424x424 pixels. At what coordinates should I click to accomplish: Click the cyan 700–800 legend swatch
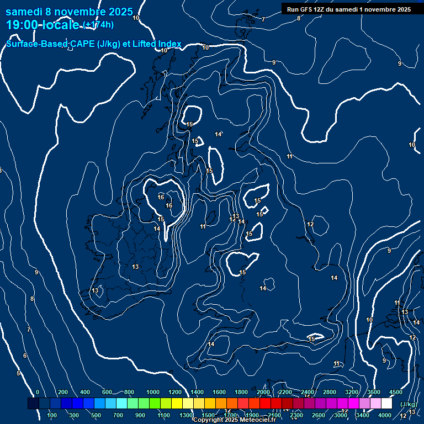click(121, 403)
